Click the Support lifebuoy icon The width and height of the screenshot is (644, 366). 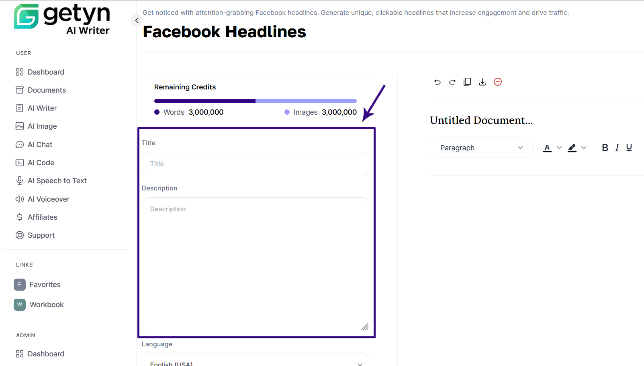20,235
